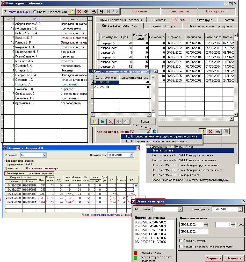The width and height of the screenshot is (246, 262).
Task: Click right arrow of vacation table horizontal scrollbar
Action: tap(231, 119)
